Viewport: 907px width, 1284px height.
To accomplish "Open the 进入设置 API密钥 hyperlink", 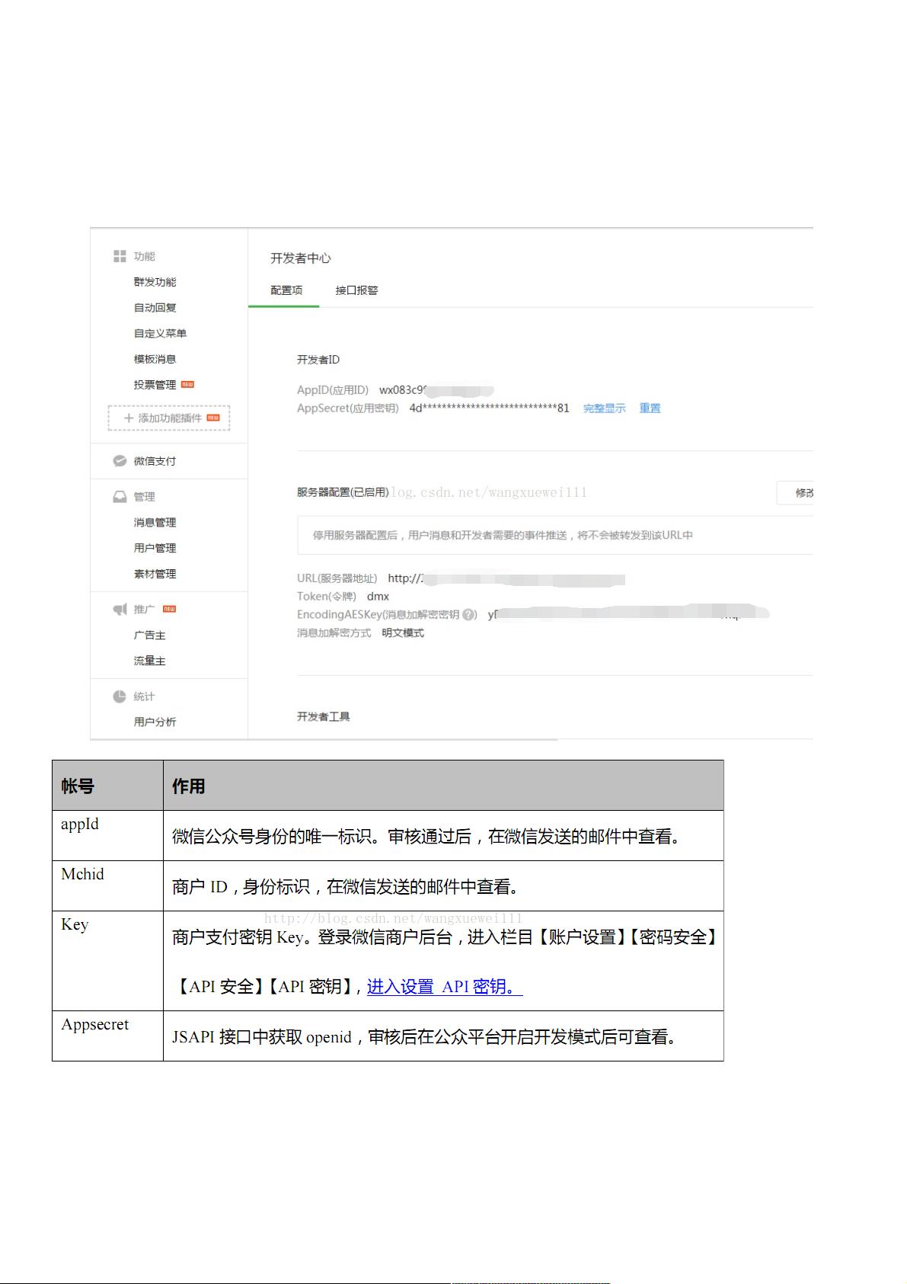I will (444, 987).
